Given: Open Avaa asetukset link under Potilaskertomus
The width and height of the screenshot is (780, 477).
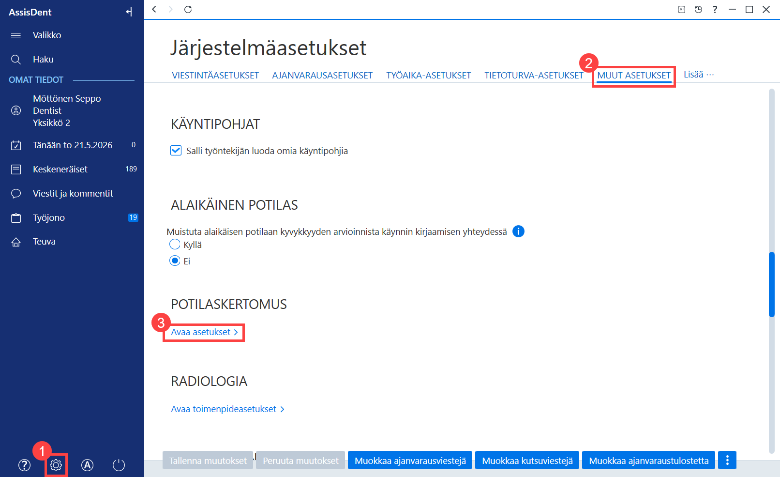Looking at the screenshot, I should pyautogui.click(x=204, y=332).
